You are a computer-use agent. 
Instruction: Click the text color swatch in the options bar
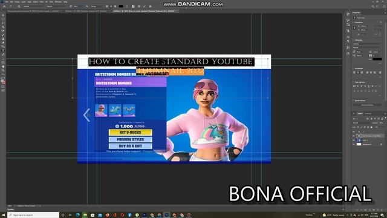tap(121, 6)
